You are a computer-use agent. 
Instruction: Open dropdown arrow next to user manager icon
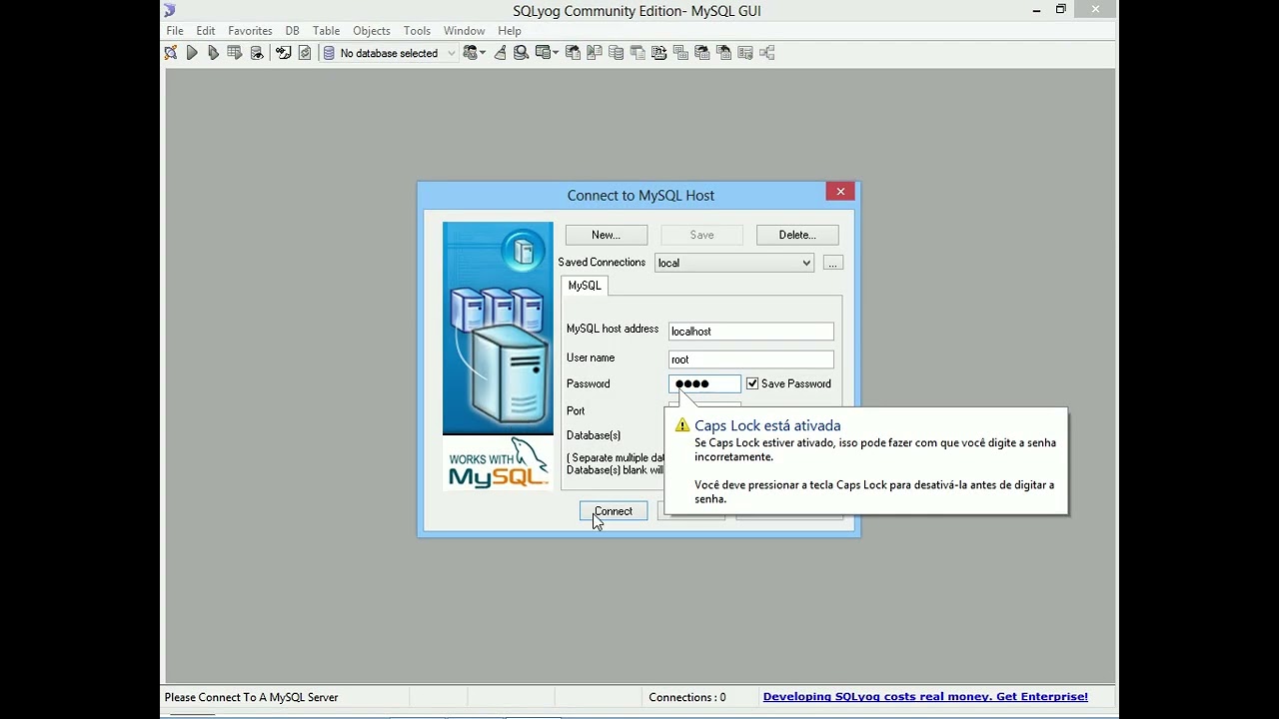[483, 53]
